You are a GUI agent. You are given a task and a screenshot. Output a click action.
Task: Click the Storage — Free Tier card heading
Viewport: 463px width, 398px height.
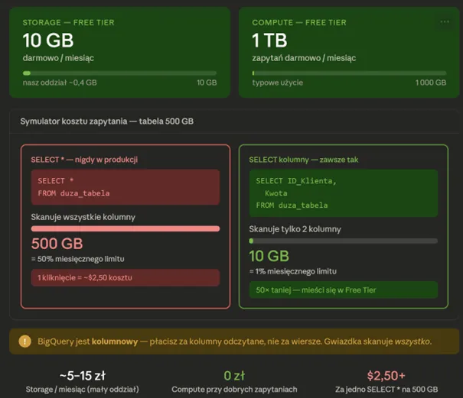69,23
